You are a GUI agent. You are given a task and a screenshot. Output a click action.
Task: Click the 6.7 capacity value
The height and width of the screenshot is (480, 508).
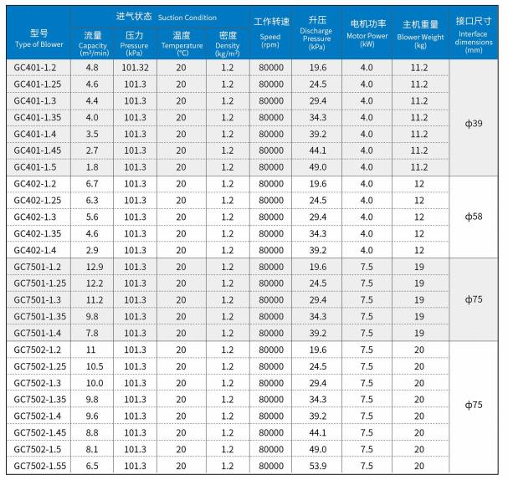92,184
